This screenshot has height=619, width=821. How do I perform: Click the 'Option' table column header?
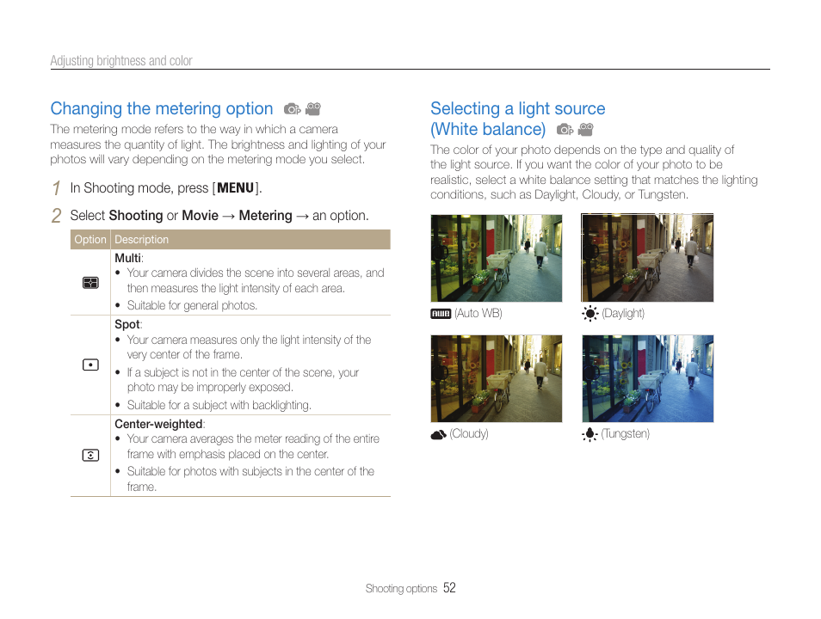pyautogui.click(x=90, y=240)
